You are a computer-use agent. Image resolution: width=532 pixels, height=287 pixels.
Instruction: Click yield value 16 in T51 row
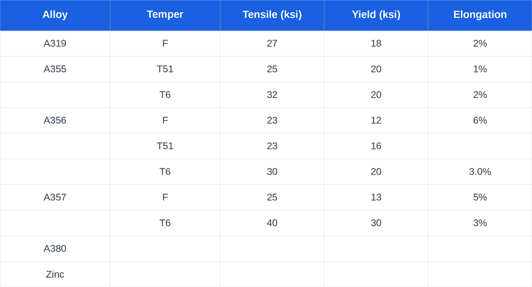(x=376, y=146)
